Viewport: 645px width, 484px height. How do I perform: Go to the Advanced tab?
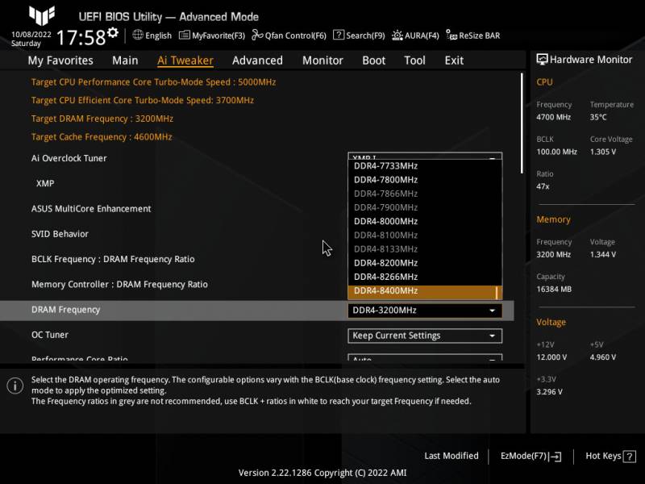pyautogui.click(x=257, y=60)
